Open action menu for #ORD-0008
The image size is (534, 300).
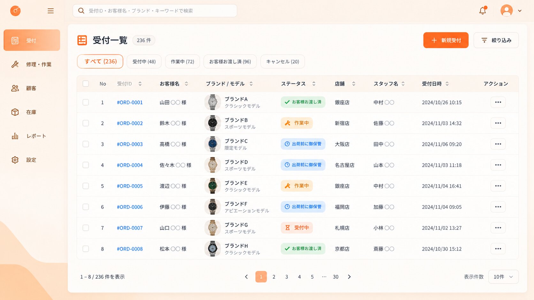498,249
